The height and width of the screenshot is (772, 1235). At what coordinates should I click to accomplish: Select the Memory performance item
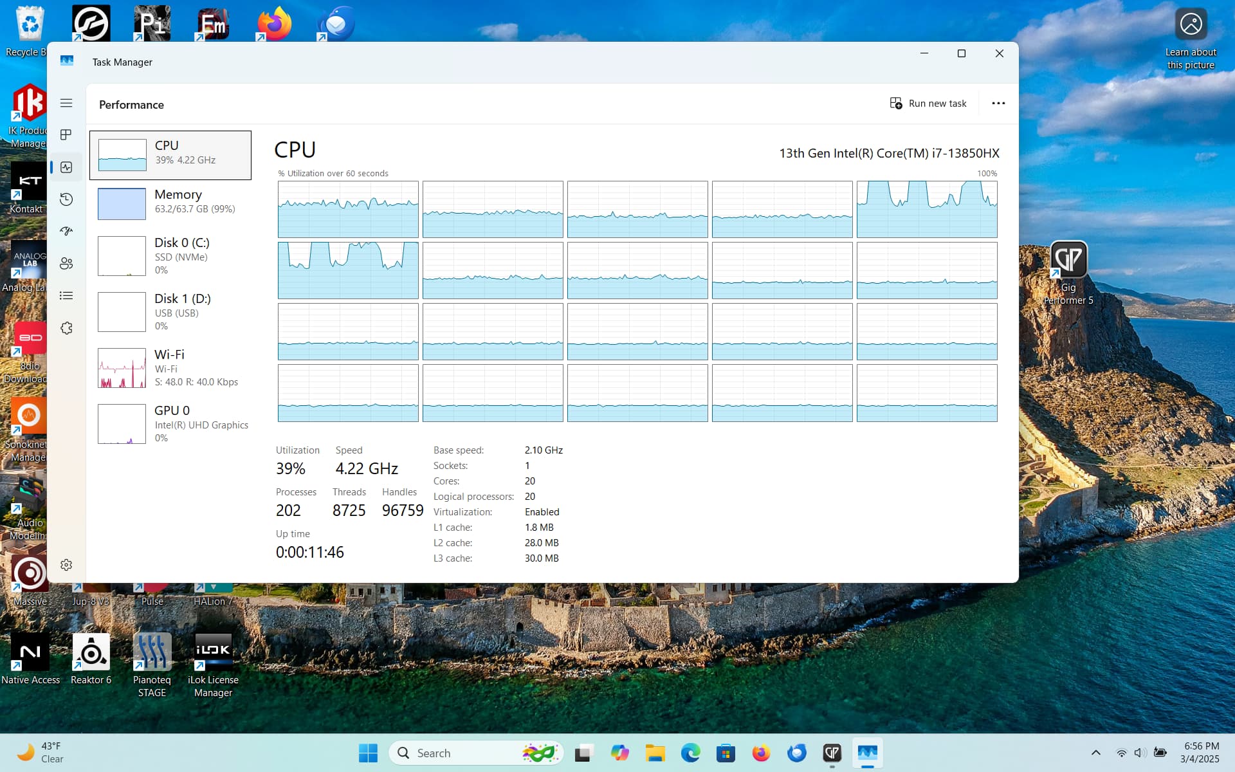[x=170, y=203]
